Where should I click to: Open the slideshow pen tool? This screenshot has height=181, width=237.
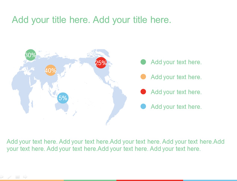click(10, 177)
